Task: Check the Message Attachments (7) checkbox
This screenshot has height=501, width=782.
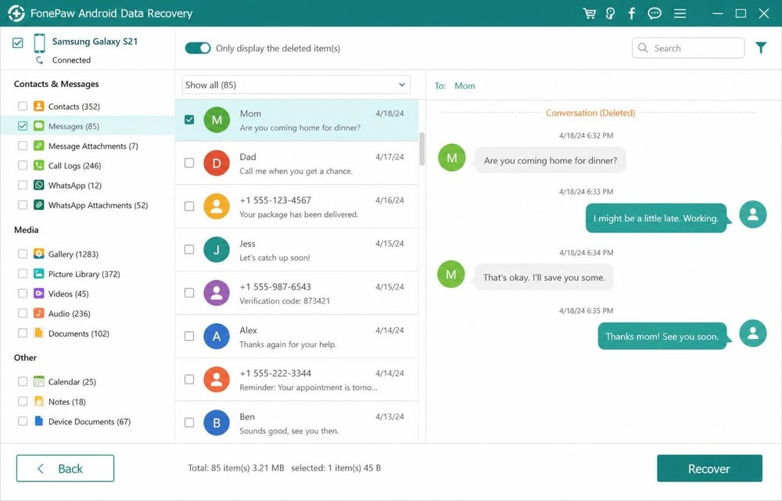Action: pyautogui.click(x=23, y=146)
